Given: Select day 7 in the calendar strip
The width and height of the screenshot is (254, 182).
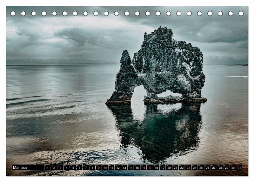Looking at the screenshot, I should click(86, 167).
